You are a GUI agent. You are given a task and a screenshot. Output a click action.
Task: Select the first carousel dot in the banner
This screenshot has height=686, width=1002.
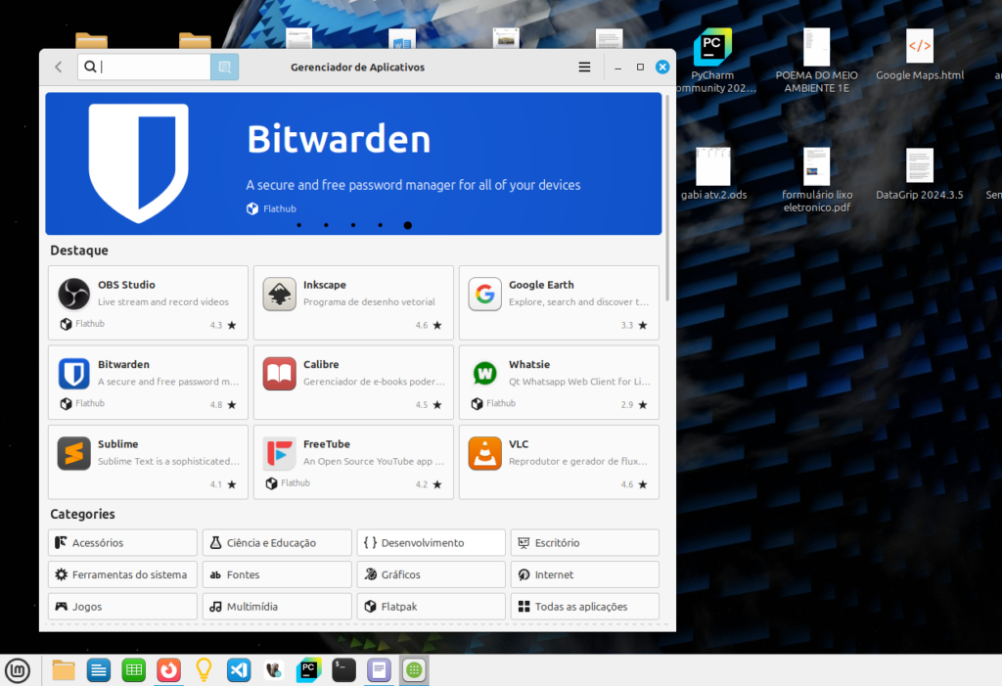coord(298,225)
